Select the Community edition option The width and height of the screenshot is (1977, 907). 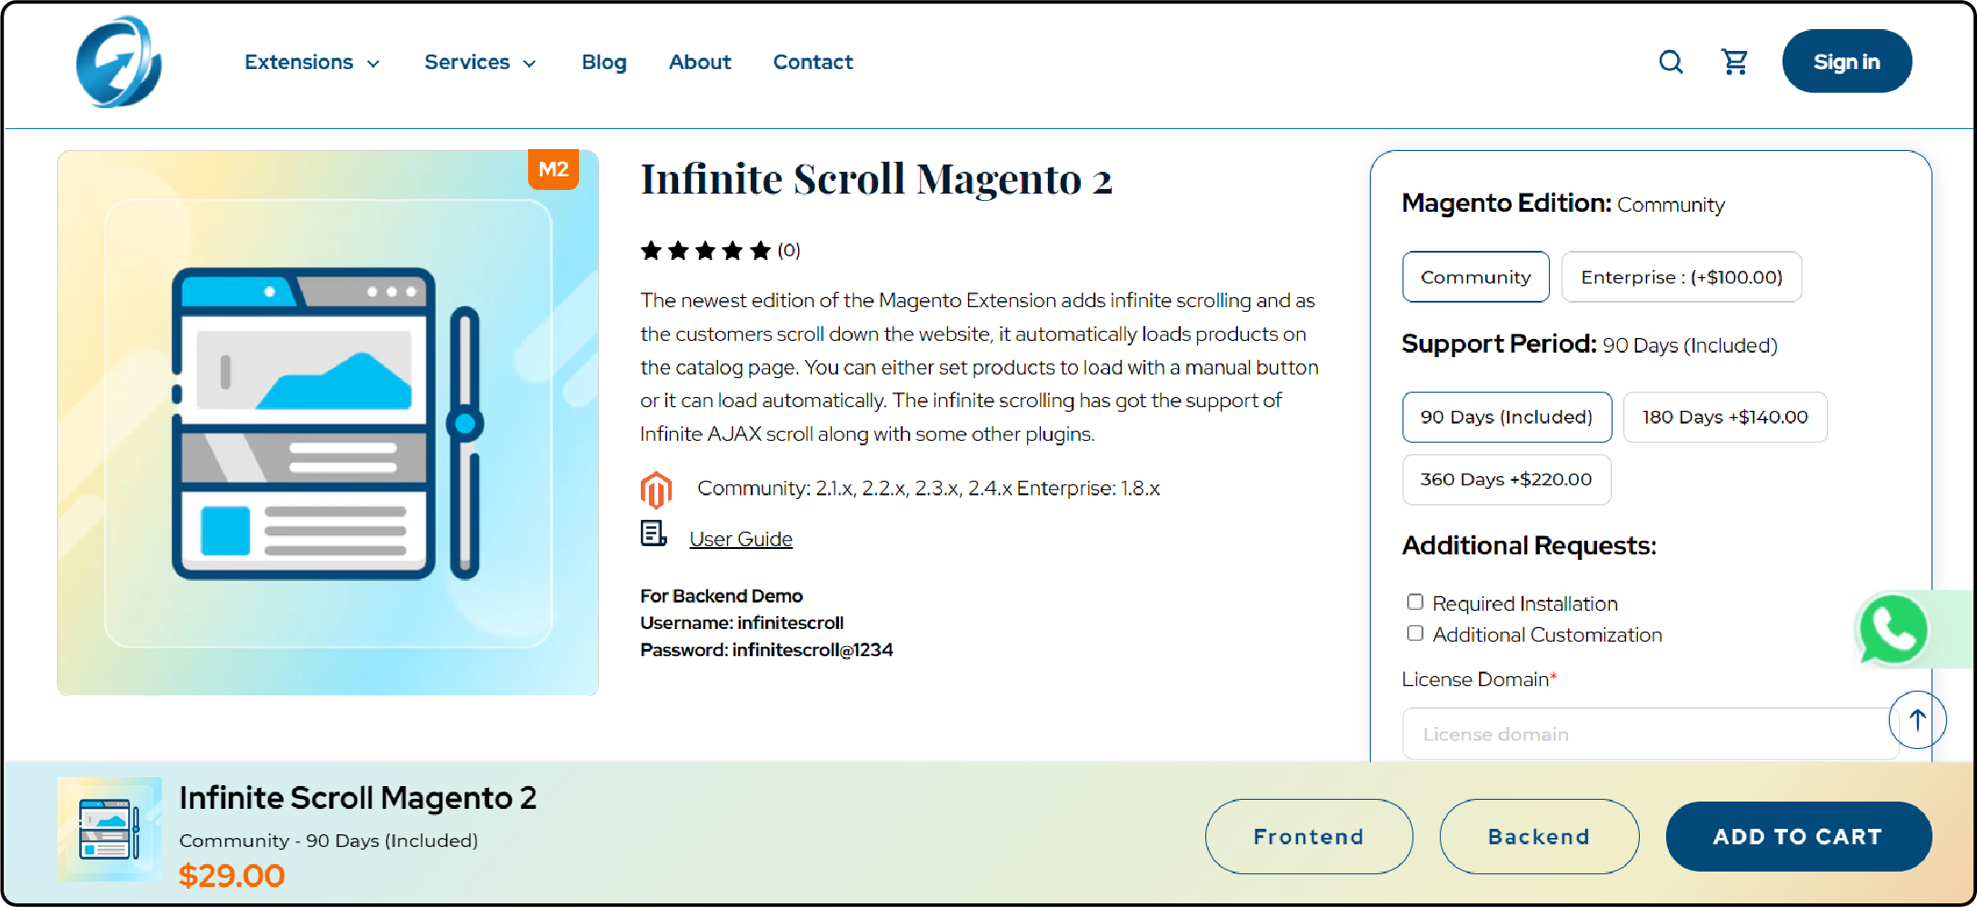[x=1475, y=277]
